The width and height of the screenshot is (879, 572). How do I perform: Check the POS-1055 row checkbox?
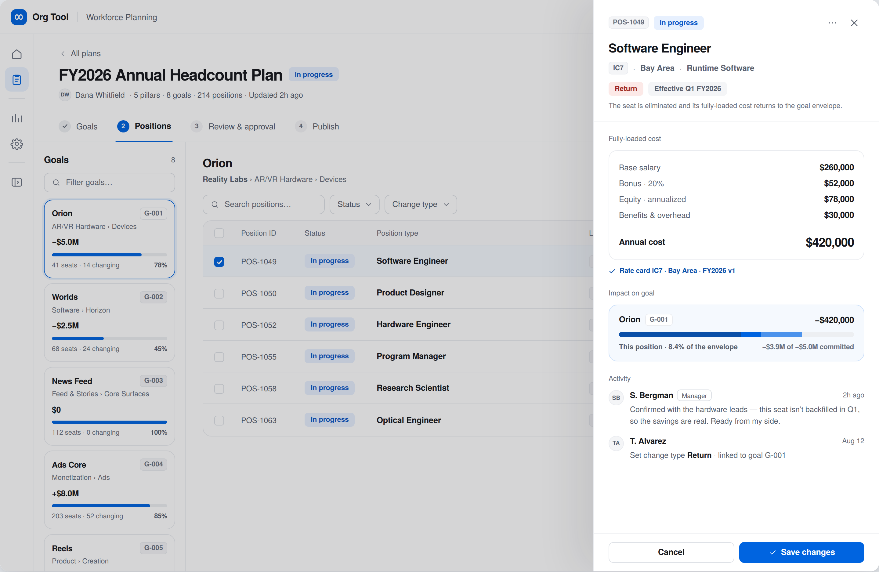tap(219, 357)
